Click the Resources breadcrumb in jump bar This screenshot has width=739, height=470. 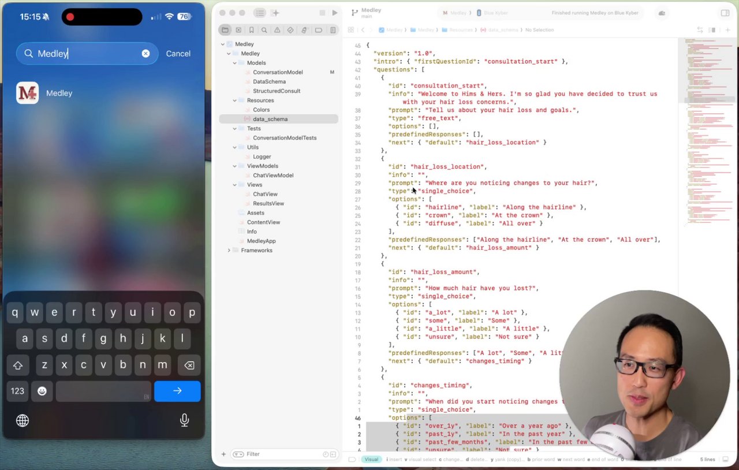pos(457,30)
